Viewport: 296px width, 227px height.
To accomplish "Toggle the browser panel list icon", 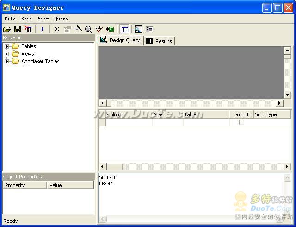I will tap(124, 30).
